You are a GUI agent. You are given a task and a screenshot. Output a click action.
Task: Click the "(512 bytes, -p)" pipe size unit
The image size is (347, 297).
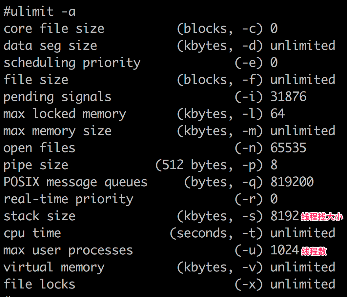(209, 165)
